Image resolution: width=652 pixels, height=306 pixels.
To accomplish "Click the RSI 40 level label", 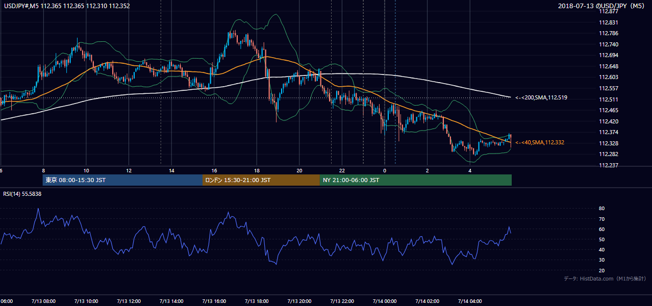I will tap(602, 249).
